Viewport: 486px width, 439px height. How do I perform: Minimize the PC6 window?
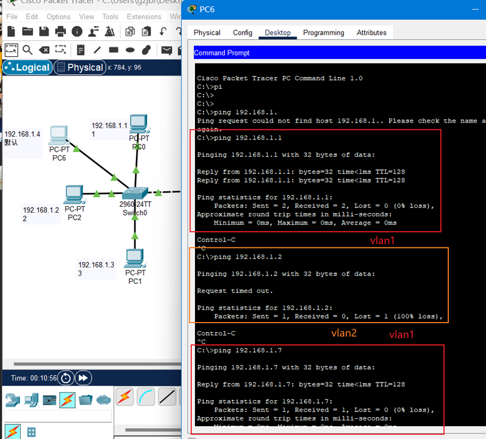click(475, 10)
